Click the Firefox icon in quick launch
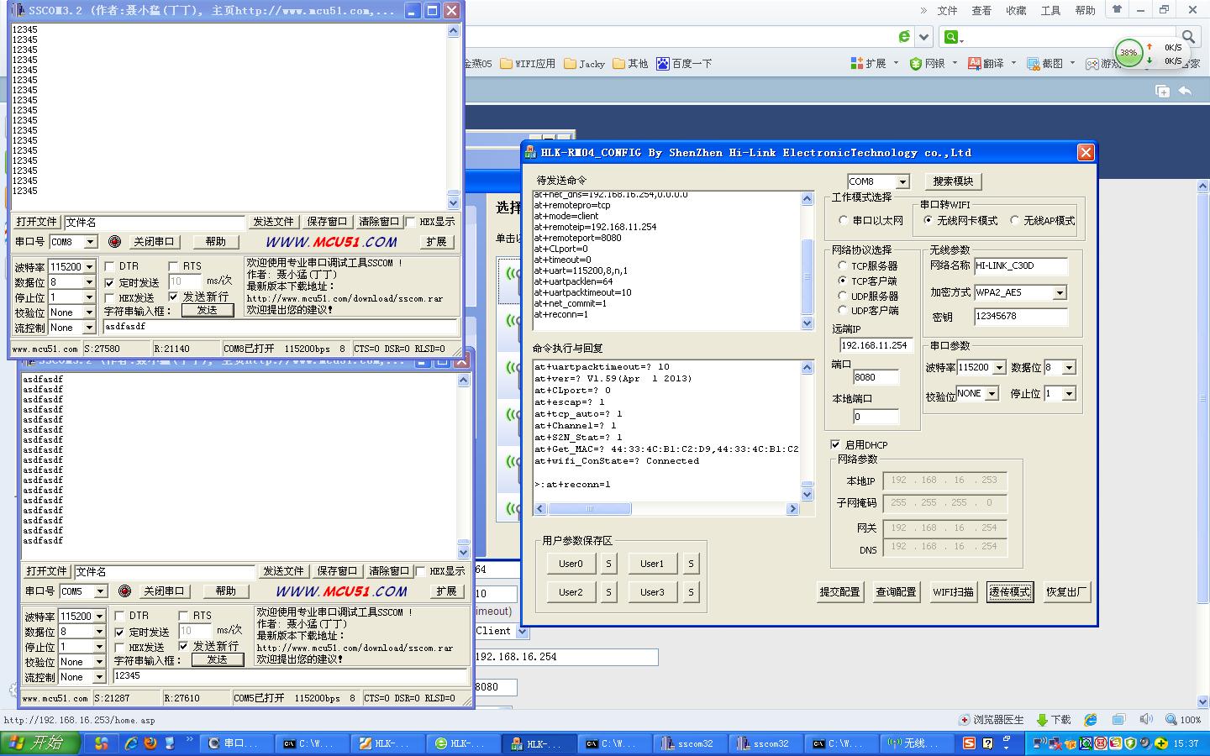The height and width of the screenshot is (756, 1210). (x=150, y=743)
